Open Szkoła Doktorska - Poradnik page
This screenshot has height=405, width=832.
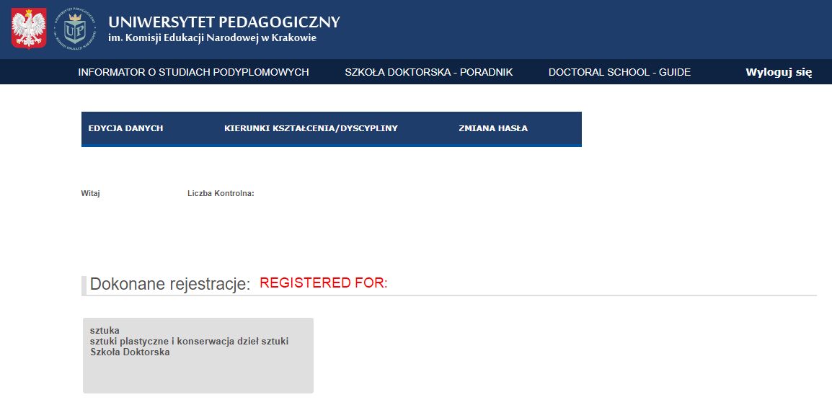(x=428, y=72)
